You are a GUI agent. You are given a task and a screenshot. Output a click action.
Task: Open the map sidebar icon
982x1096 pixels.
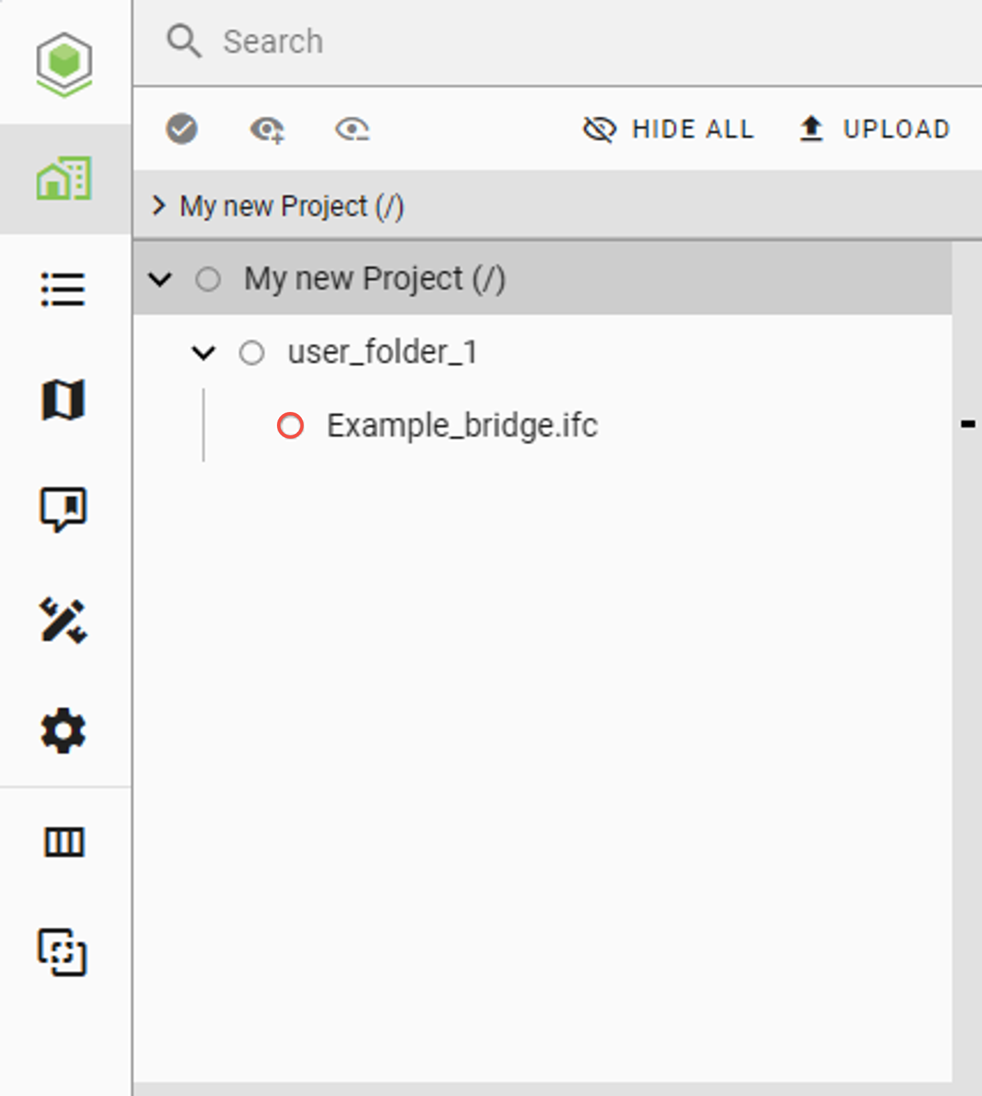[64, 400]
